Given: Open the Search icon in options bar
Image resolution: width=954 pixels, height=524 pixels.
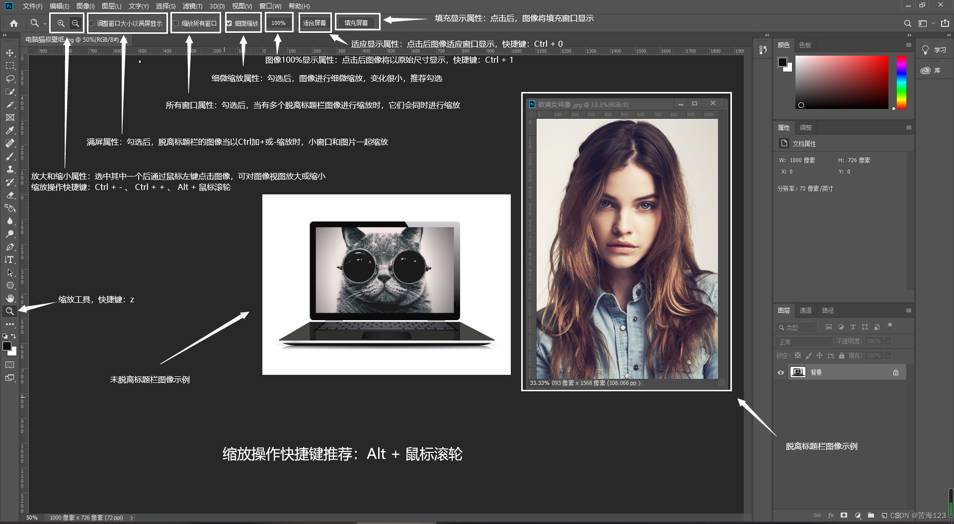Looking at the screenshot, I should coord(907,23).
